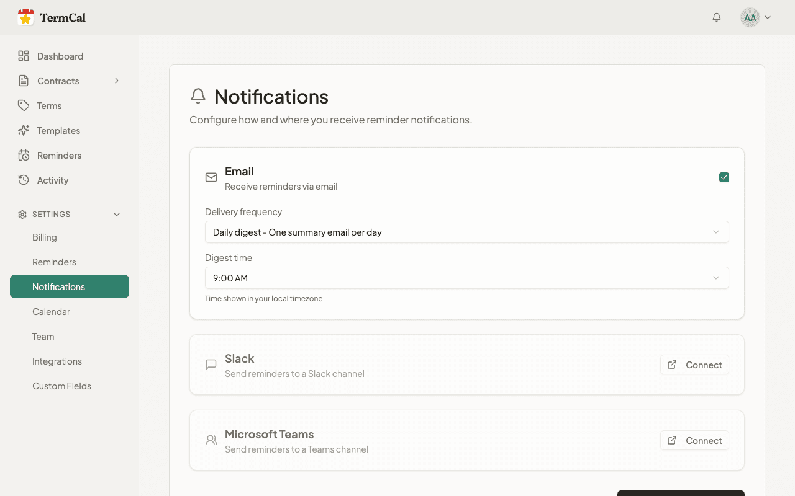Open the Delivery frequency dropdown

click(466, 232)
